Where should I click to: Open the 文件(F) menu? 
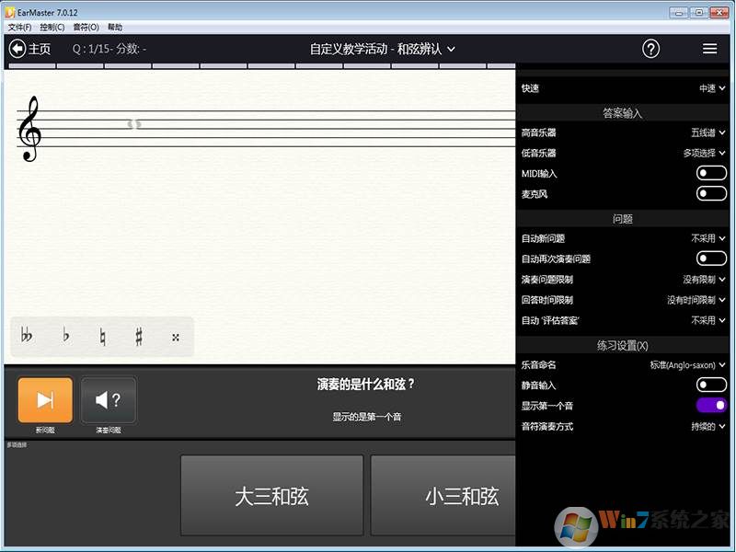(x=19, y=28)
